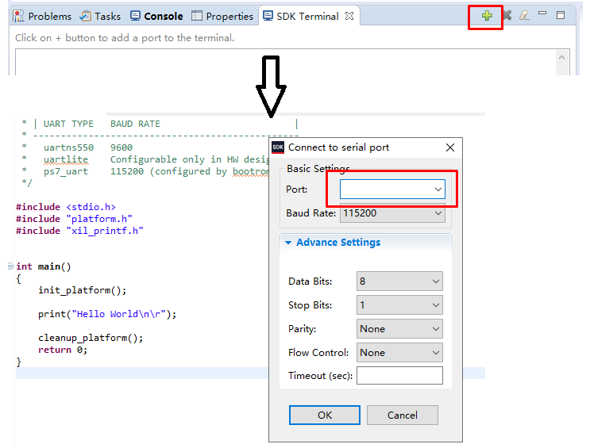This screenshot has height=448, width=590.
Task: Click the underlined 'uartlite' comment text
Action: coord(65,159)
